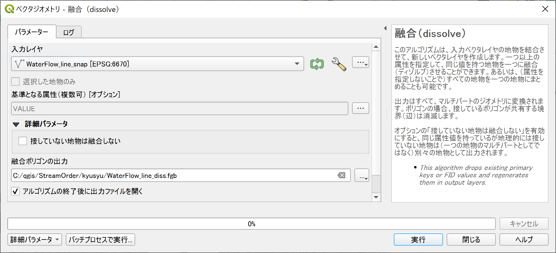
Task: Collapse the 詳細パラメータ section
Action: [16, 124]
